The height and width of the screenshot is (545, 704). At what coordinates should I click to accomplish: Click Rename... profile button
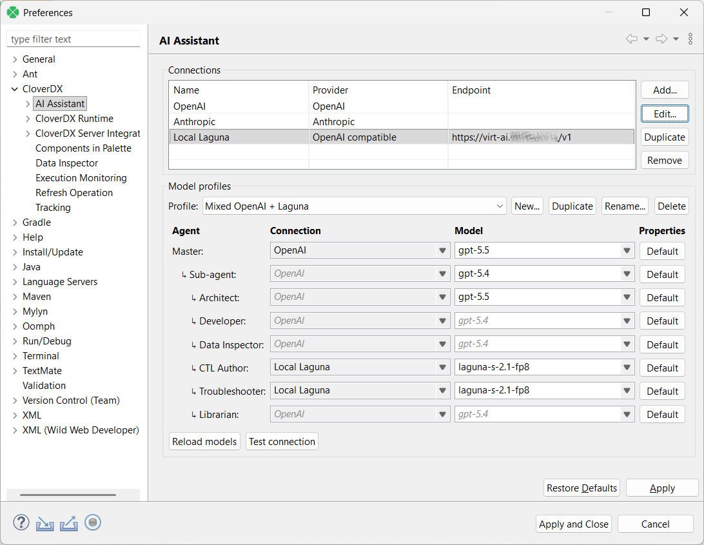[x=625, y=206]
